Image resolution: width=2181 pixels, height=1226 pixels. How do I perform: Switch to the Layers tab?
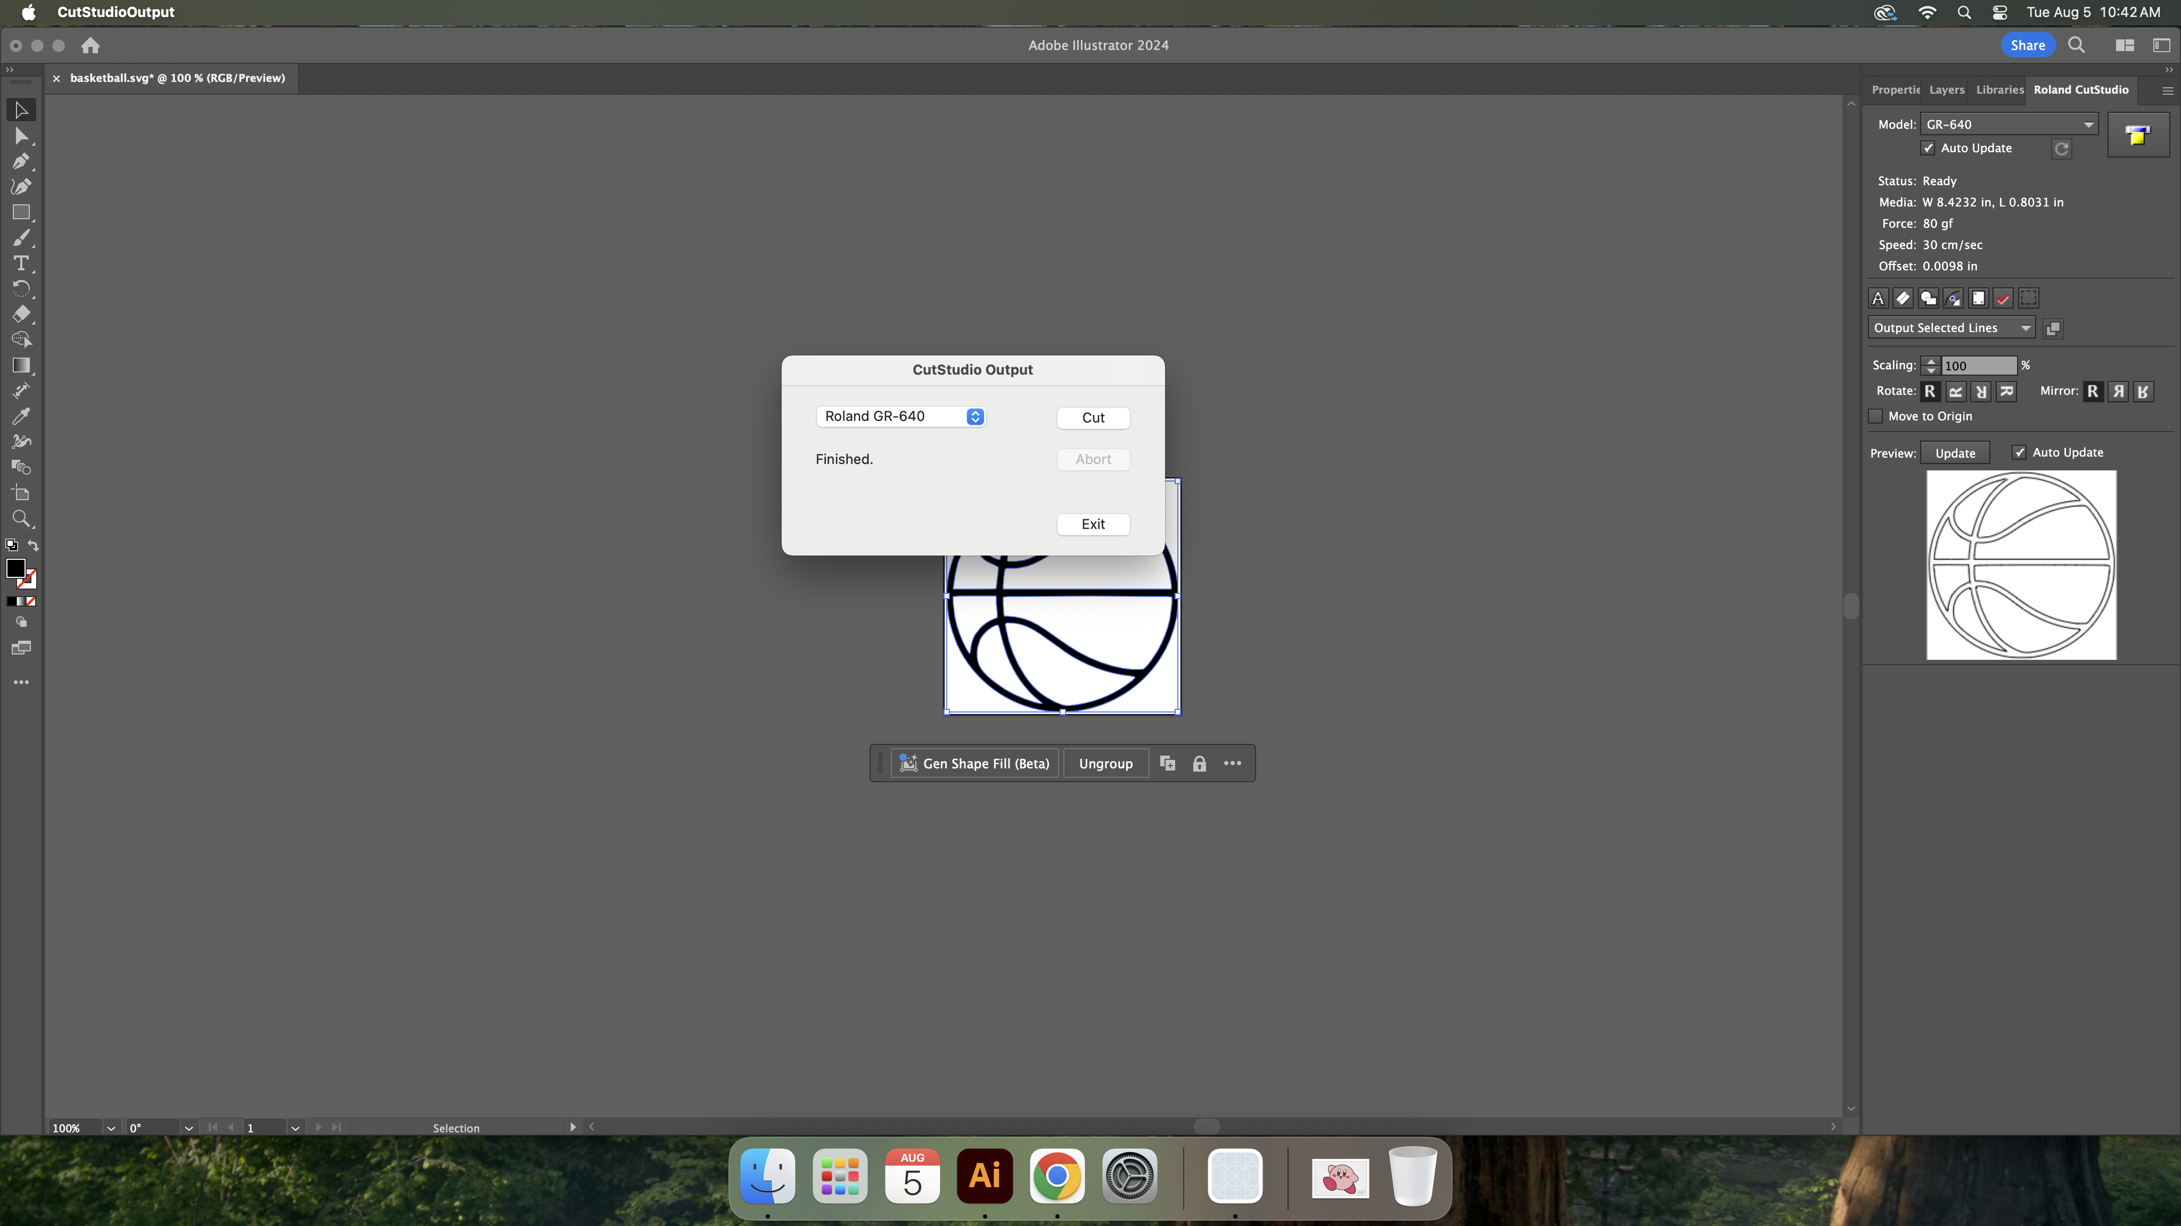coord(1947,90)
